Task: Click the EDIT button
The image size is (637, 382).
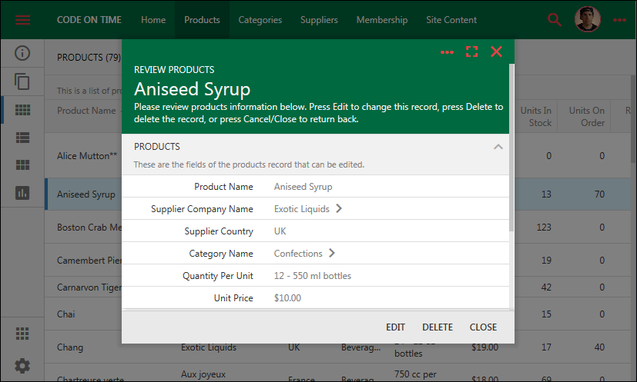Action: click(395, 327)
